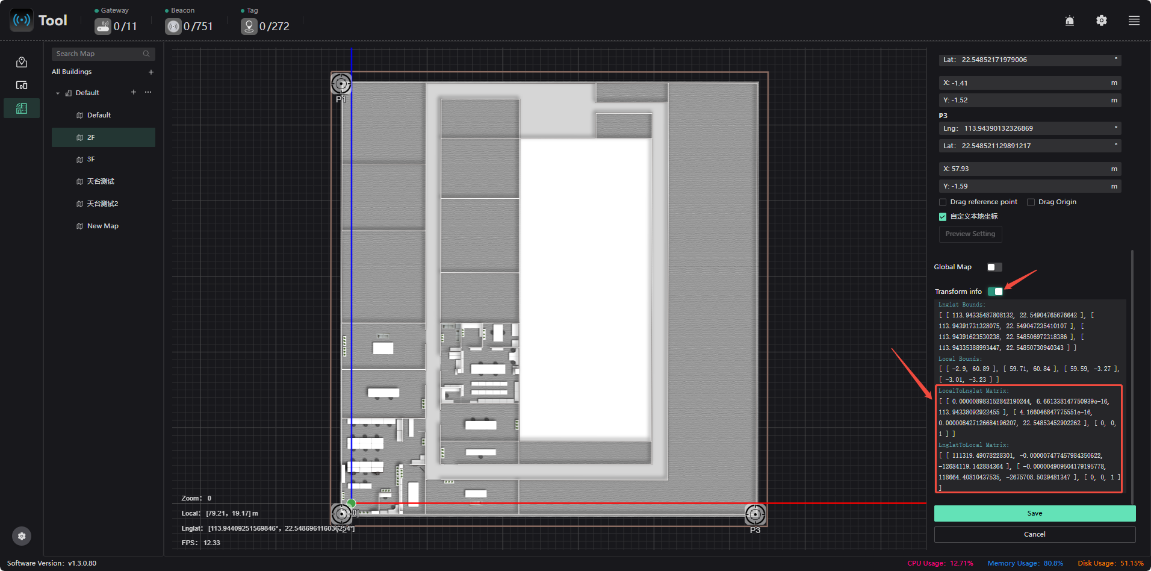Click the Tool app logo icon
The image size is (1151, 571).
(22, 20)
